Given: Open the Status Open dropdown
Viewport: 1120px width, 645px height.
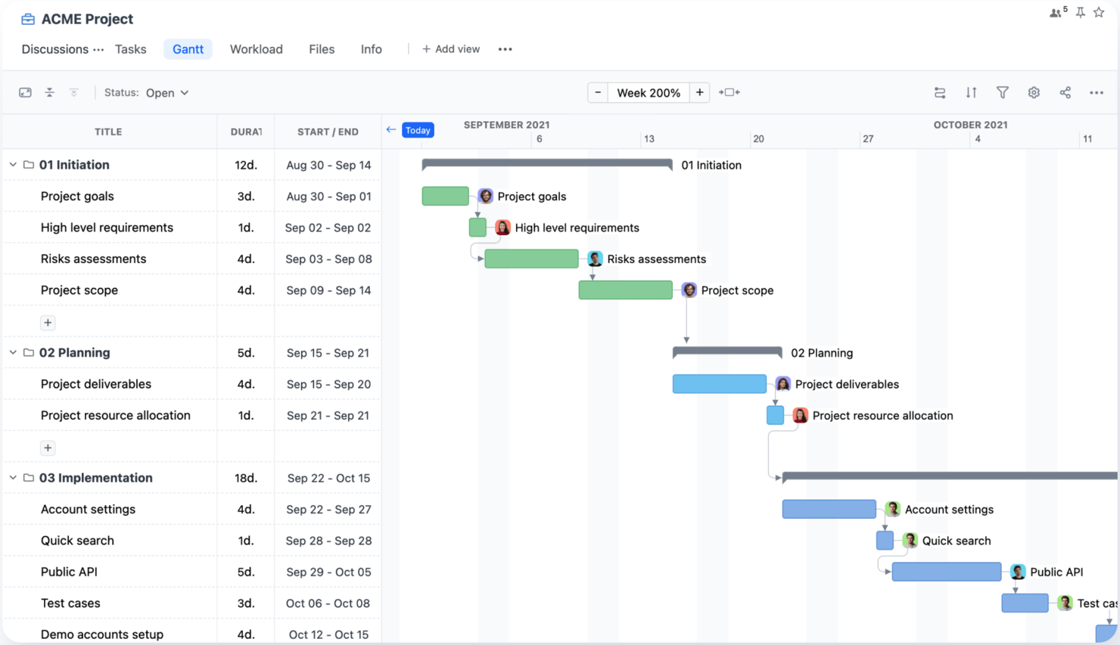Looking at the screenshot, I should click(166, 92).
